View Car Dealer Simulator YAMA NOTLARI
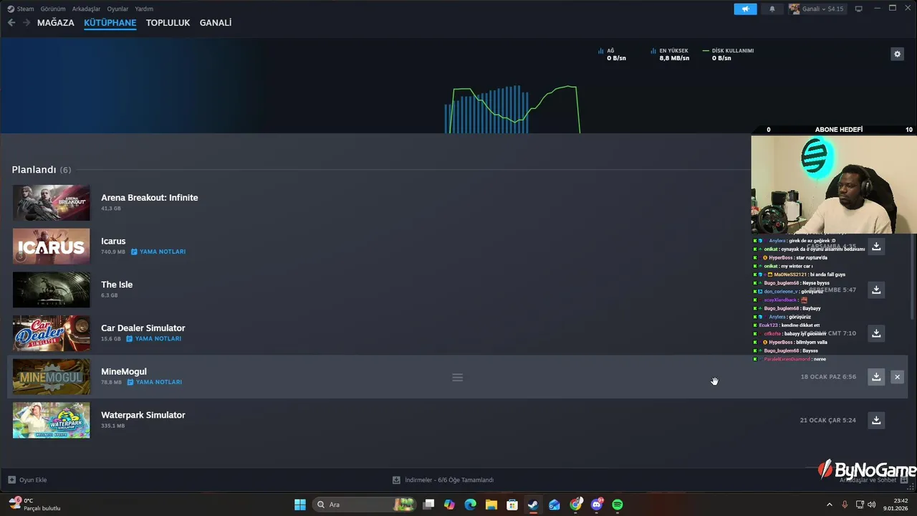This screenshot has height=516, width=917. tap(154, 338)
